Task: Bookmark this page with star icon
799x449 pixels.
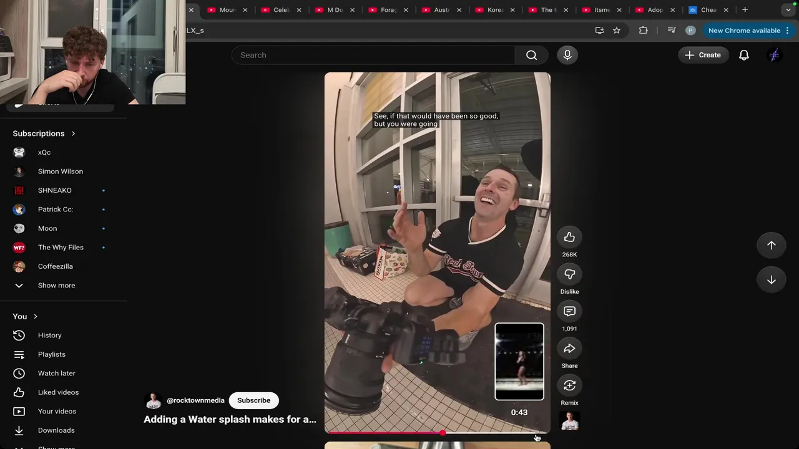Action: [617, 31]
